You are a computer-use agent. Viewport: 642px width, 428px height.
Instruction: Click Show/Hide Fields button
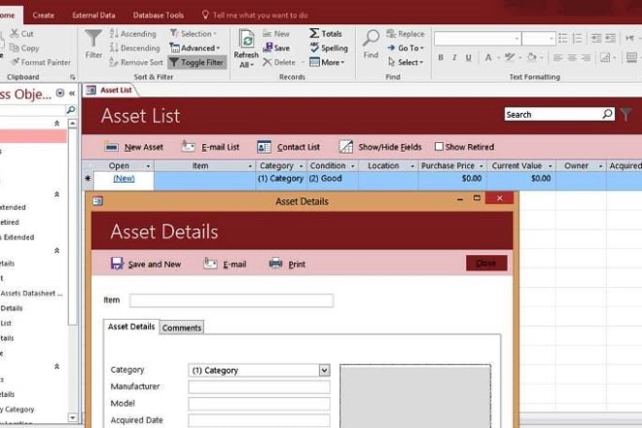click(380, 147)
